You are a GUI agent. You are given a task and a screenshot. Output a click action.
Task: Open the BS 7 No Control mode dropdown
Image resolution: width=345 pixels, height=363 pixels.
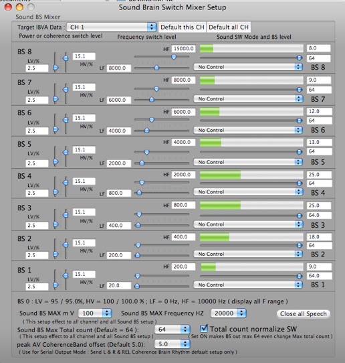click(x=248, y=99)
